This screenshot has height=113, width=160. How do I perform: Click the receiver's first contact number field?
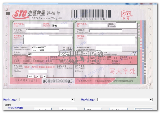point(109,47)
